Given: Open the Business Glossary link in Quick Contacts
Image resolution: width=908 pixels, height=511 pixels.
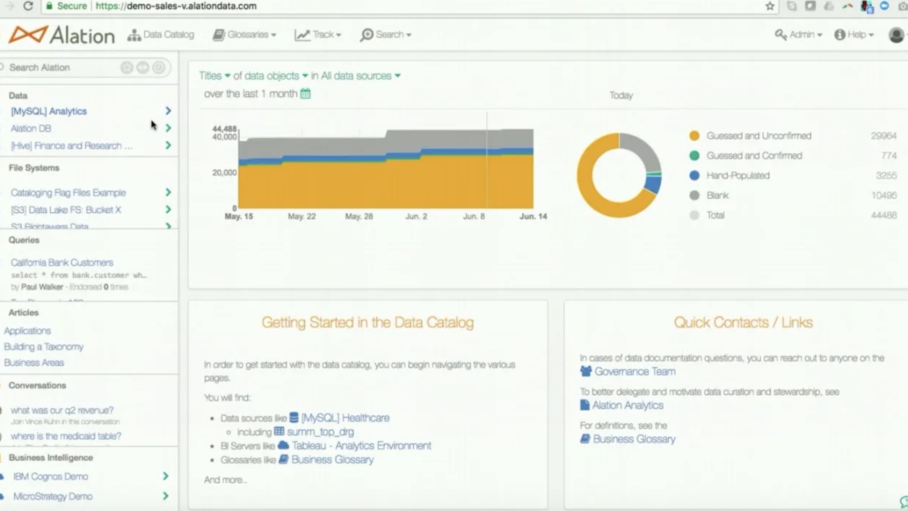Looking at the screenshot, I should (x=633, y=439).
